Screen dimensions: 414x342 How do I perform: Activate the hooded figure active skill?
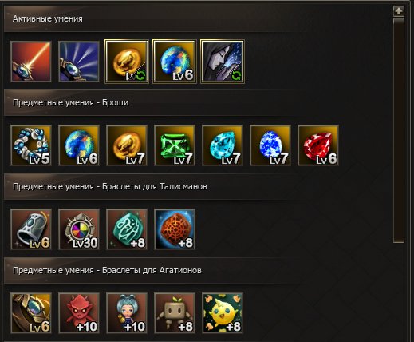pyautogui.click(x=223, y=62)
